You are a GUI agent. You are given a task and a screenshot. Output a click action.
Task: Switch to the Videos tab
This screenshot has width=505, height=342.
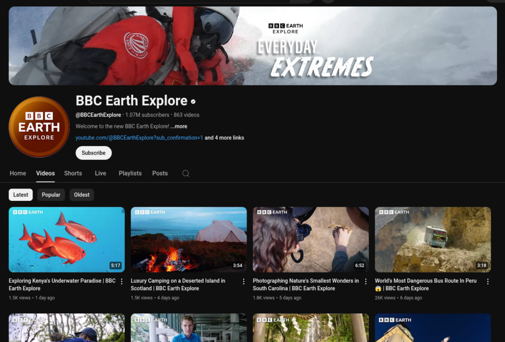45,173
